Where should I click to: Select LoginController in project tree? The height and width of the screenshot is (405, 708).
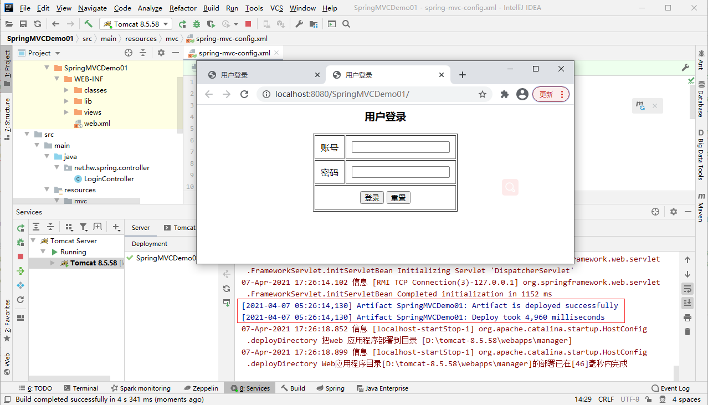109,179
